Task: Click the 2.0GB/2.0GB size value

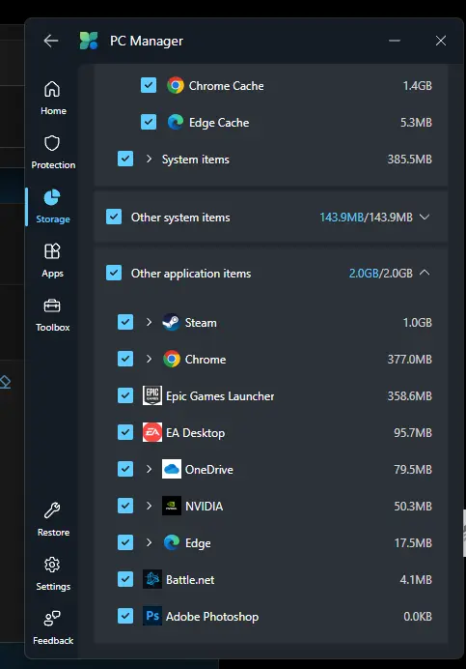Action: tap(381, 273)
